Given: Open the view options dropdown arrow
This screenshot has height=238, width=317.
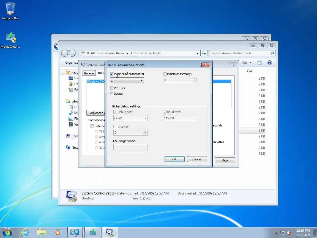Looking at the screenshot, I should [x=250, y=63].
